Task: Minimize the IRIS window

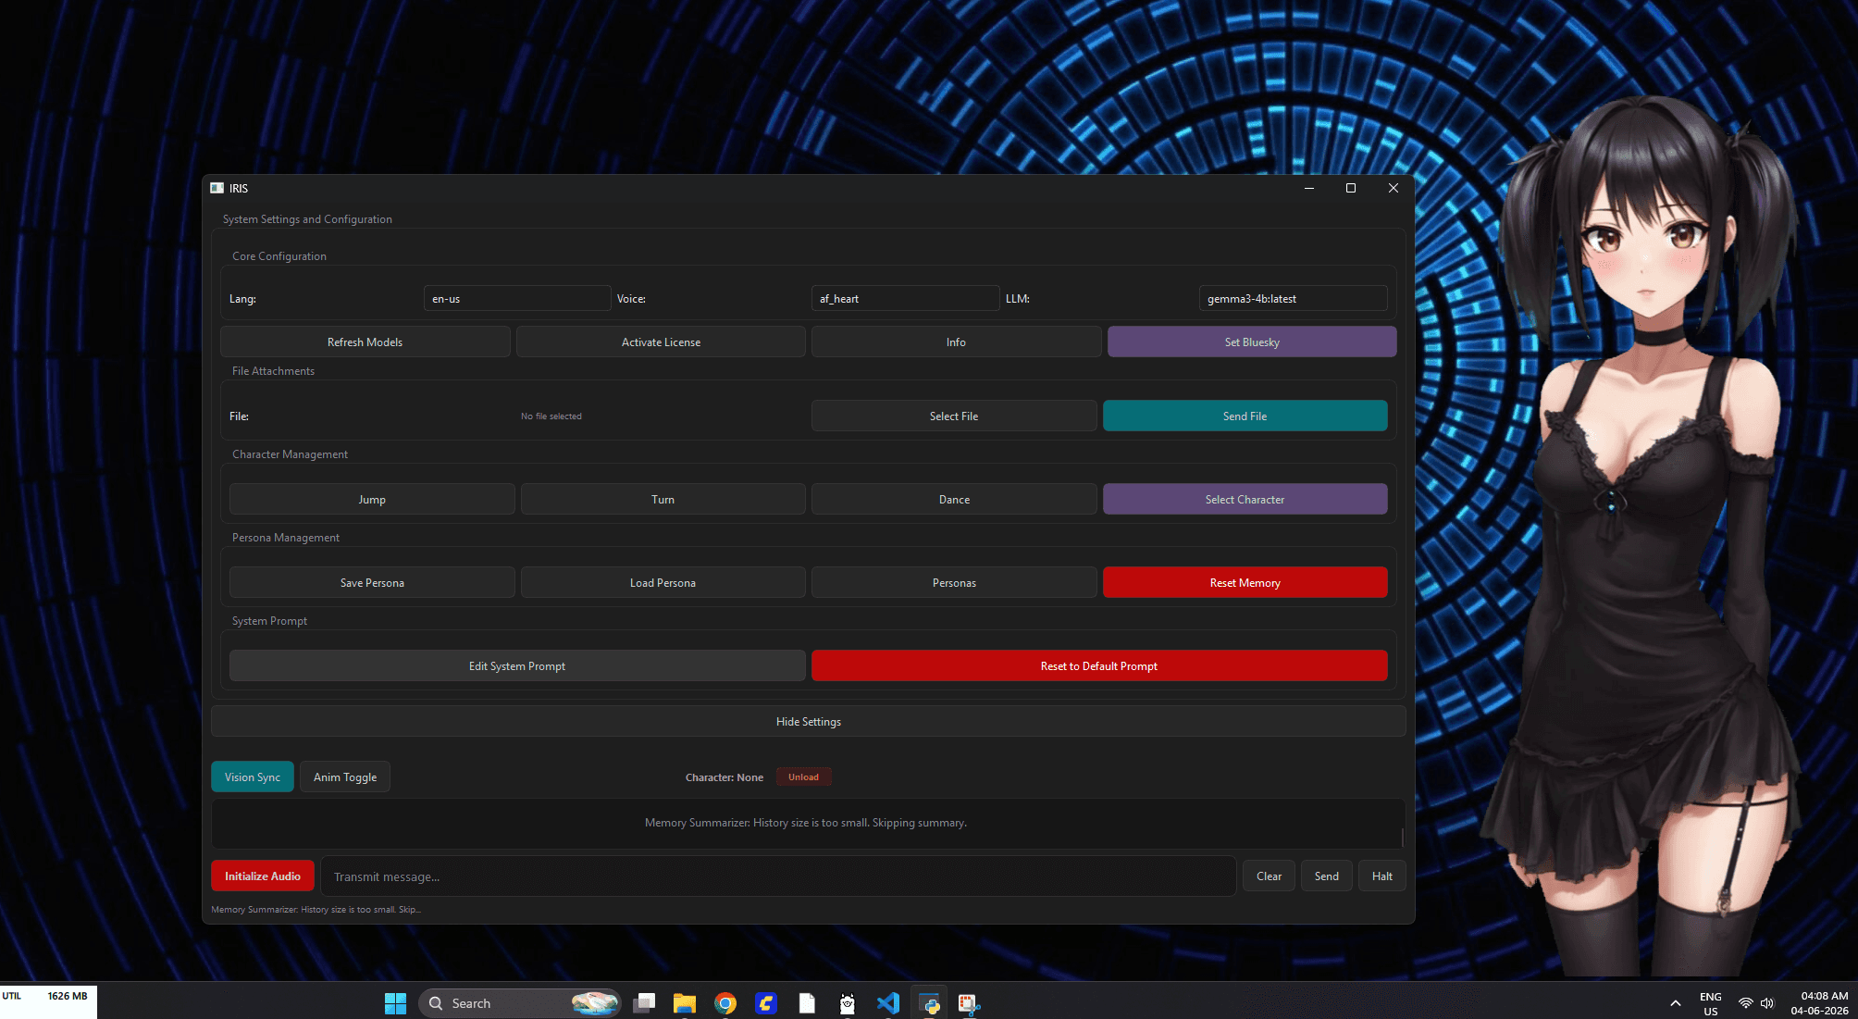Action: (1308, 188)
